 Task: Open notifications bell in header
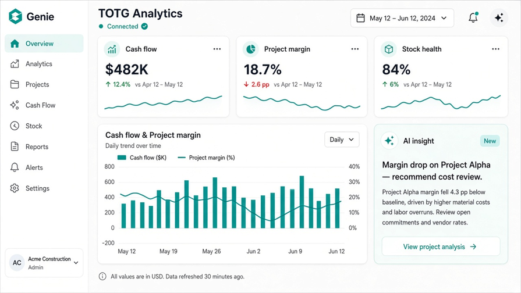[473, 17]
